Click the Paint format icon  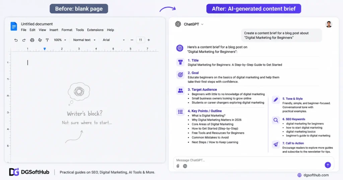pyautogui.click(x=47, y=40)
